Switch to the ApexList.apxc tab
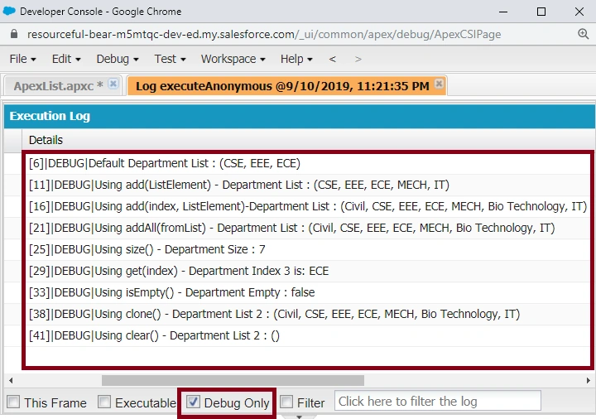The height and width of the screenshot is (419, 596). 58,86
